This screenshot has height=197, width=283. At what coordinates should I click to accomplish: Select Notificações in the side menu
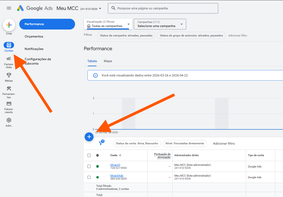(x=34, y=49)
